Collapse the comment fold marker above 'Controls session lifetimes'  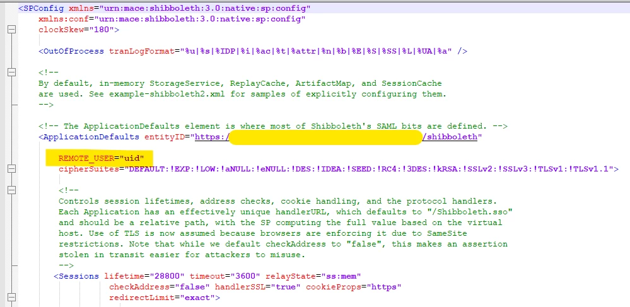click(x=11, y=190)
